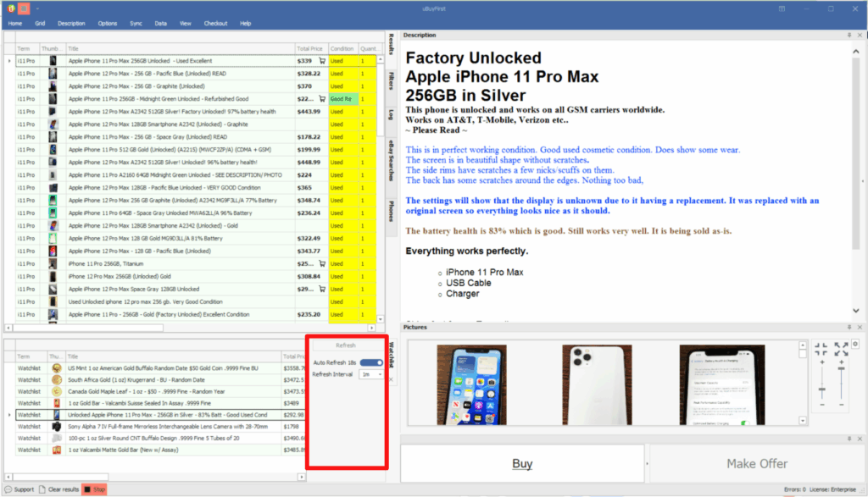Viewport: 868px width, 497px height.
Task: Open the Grid menu
Action: pos(40,23)
